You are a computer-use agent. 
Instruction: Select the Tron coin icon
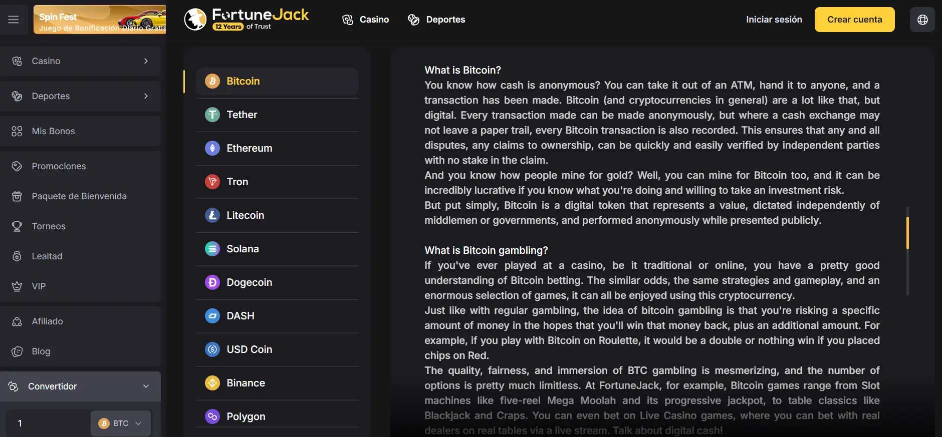(212, 182)
